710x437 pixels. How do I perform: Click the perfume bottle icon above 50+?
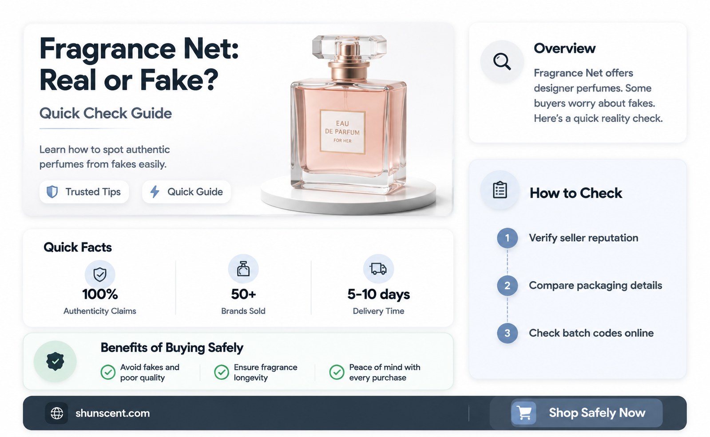coord(243,269)
